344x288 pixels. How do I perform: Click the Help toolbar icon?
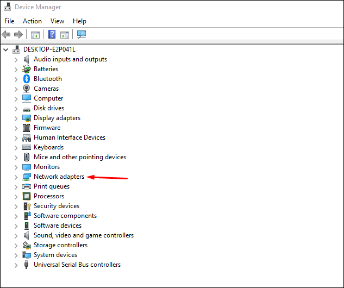(x=52, y=35)
